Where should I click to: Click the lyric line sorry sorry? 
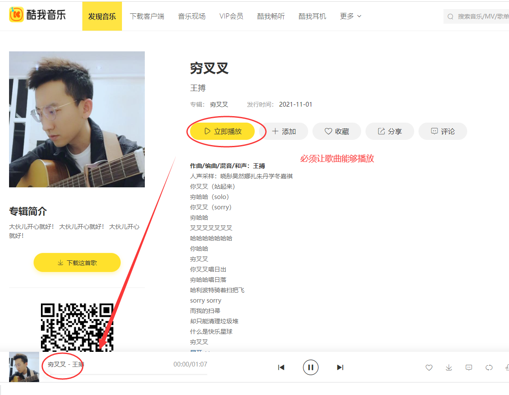206,300
